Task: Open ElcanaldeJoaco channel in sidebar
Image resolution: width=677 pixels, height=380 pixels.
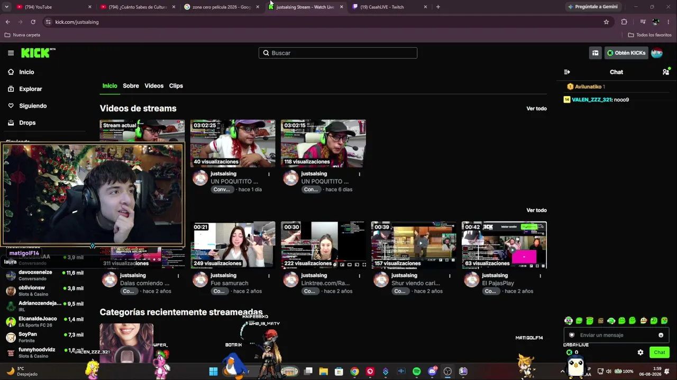Action: point(44,321)
